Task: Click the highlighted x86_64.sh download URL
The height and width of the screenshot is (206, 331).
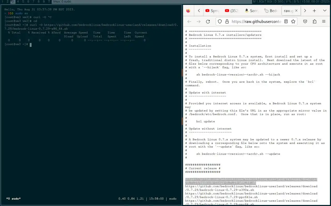Action: point(251,181)
